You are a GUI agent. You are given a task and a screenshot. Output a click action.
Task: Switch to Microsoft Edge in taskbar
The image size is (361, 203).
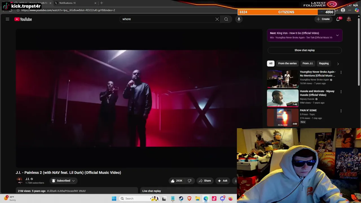coord(206,198)
